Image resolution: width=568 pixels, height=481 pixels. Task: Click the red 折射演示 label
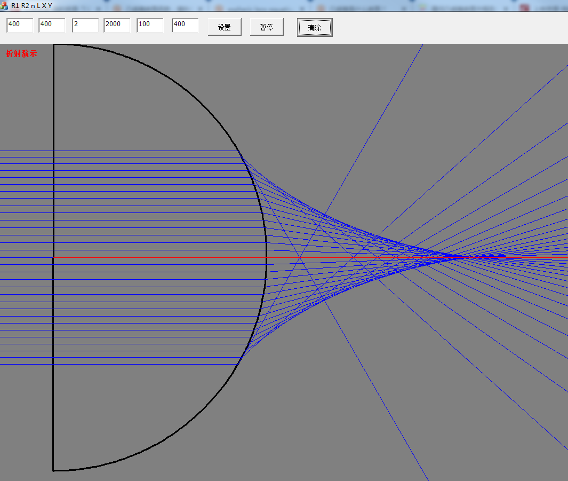[x=21, y=53]
